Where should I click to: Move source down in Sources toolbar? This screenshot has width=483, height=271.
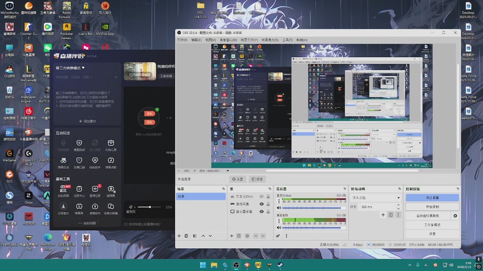tap(263, 236)
